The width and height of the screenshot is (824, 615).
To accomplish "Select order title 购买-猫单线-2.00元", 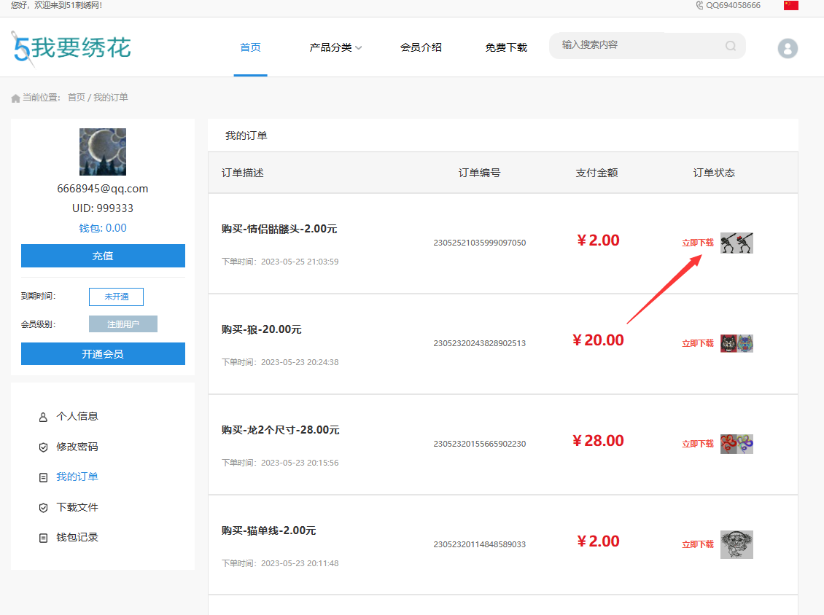I will 268,530.
